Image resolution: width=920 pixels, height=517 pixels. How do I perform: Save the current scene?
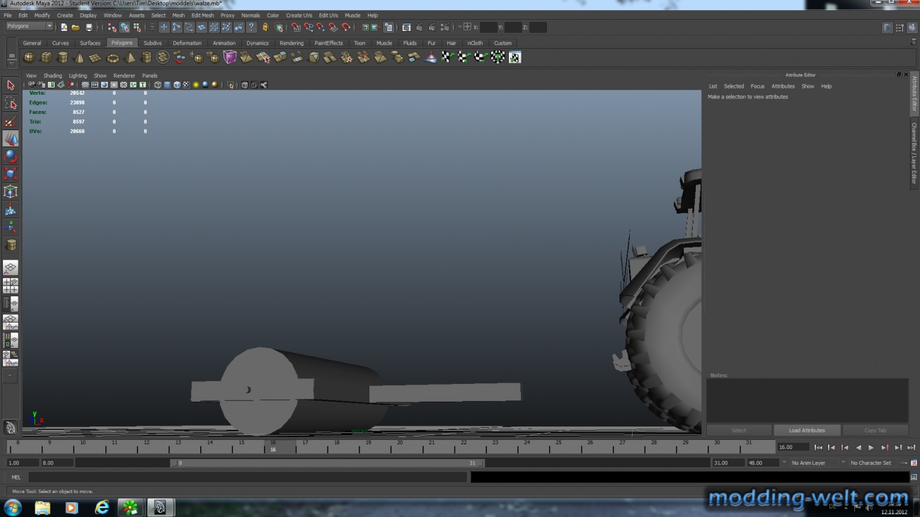click(88, 28)
